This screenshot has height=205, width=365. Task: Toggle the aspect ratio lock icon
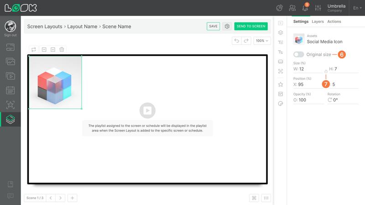pos(326,71)
